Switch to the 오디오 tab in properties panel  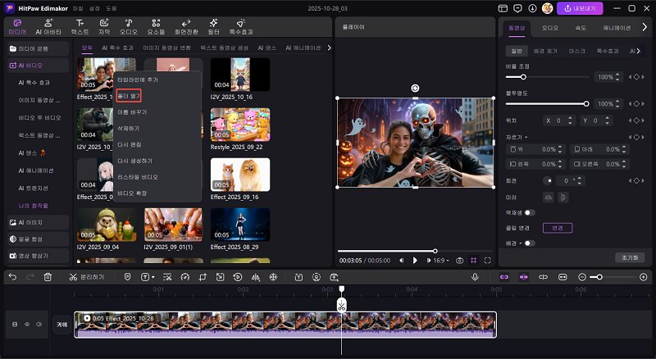point(549,27)
